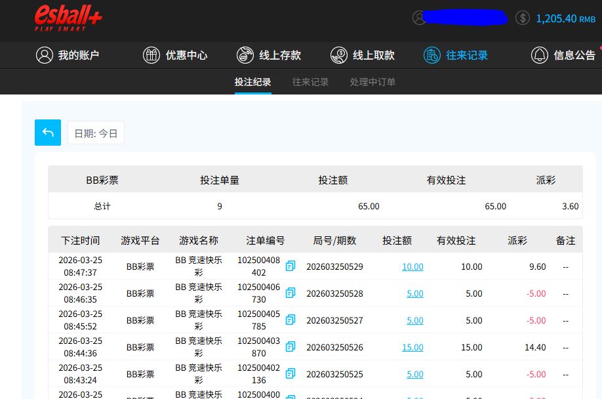The width and height of the screenshot is (602, 399).
Task: Click the 15.00 bet amount link
Action: pyautogui.click(x=412, y=347)
